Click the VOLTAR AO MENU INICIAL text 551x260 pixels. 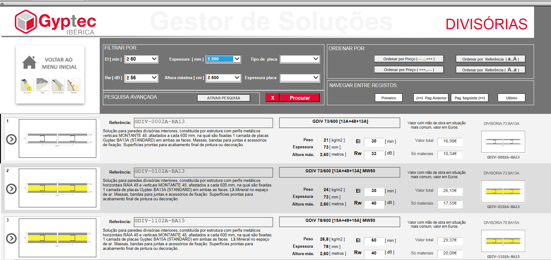click(59, 63)
